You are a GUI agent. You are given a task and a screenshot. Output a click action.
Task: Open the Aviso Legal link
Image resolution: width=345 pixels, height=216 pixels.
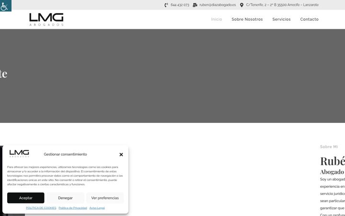(97, 208)
